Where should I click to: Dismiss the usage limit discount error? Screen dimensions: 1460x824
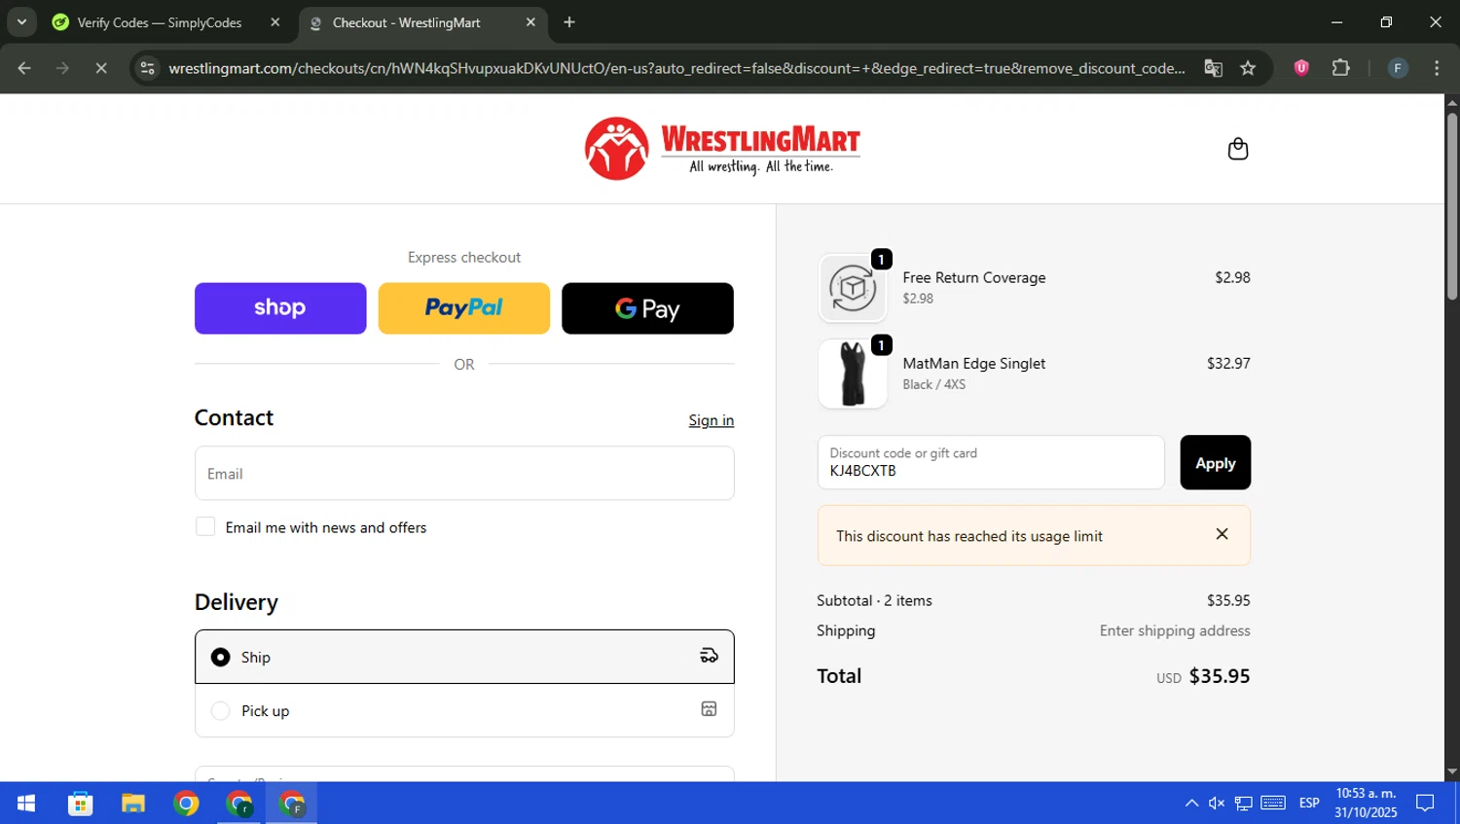(1222, 534)
